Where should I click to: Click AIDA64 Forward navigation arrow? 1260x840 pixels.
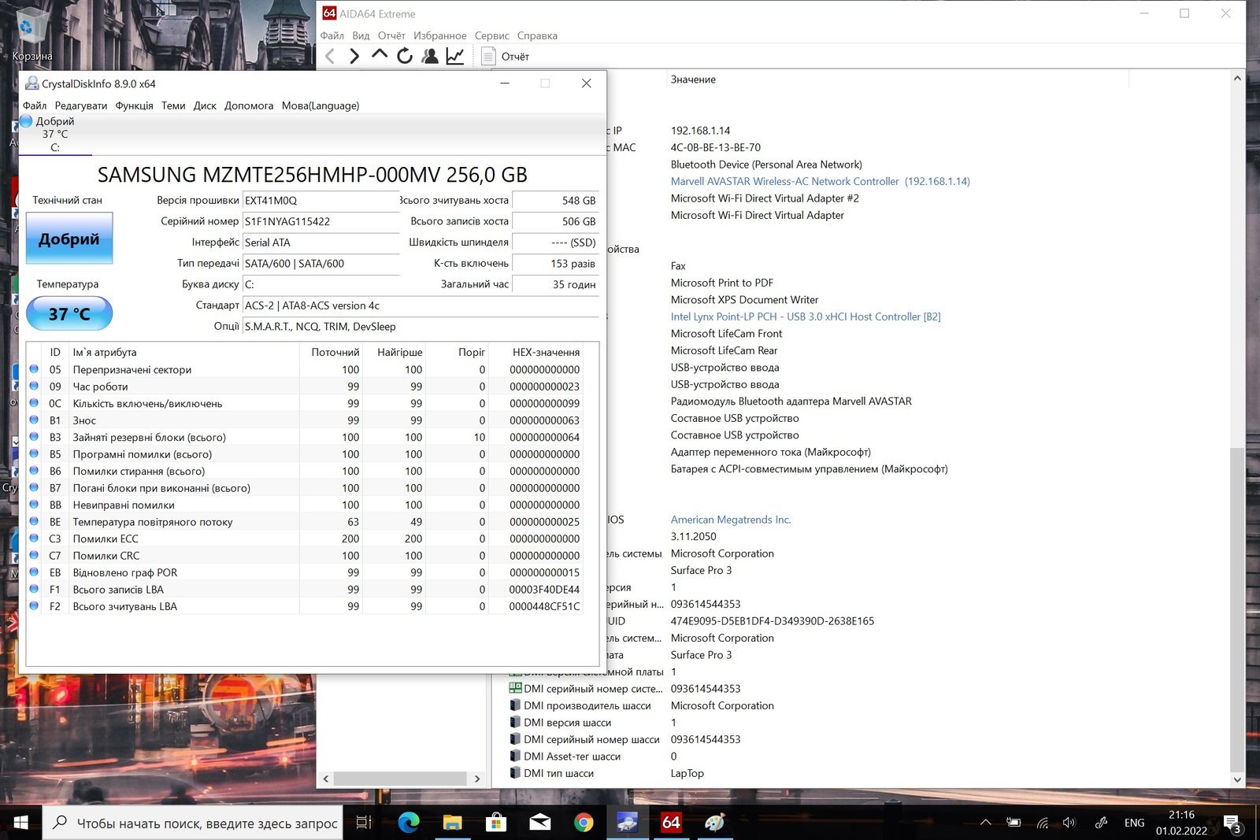354,56
